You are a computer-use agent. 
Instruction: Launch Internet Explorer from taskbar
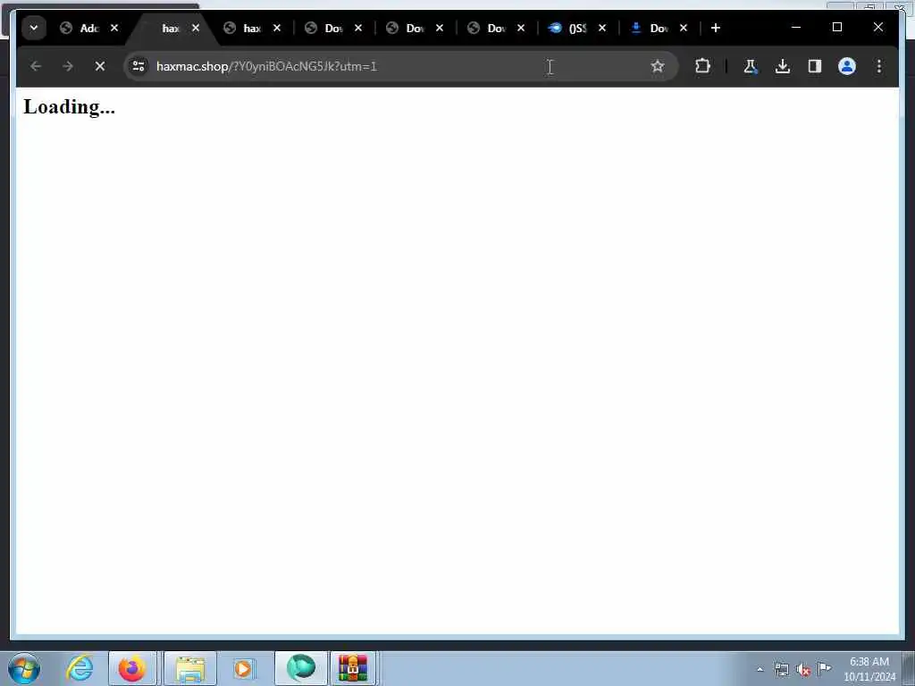(80, 668)
